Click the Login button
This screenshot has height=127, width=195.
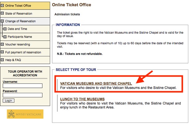click(9, 101)
